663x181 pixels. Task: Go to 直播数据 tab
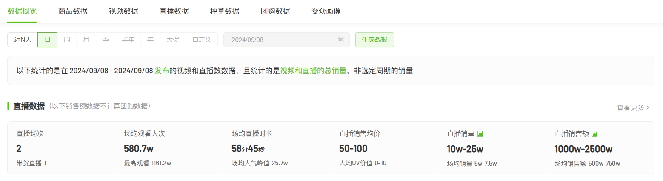174,11
